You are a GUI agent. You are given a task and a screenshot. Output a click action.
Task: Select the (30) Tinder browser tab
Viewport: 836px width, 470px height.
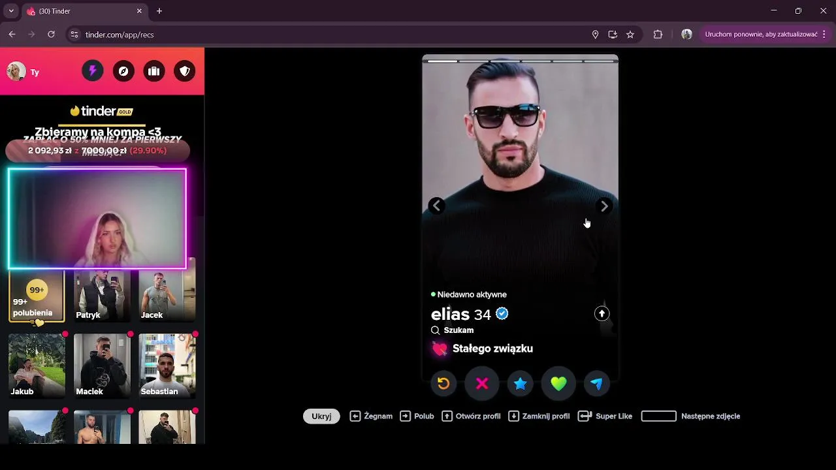point(84,11)
